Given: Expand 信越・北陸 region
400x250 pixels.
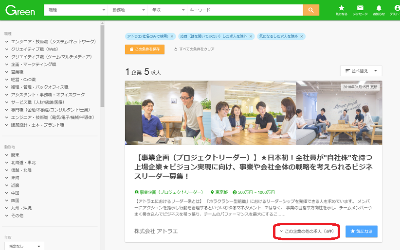Looking at the screenshot, I should 18,170.
